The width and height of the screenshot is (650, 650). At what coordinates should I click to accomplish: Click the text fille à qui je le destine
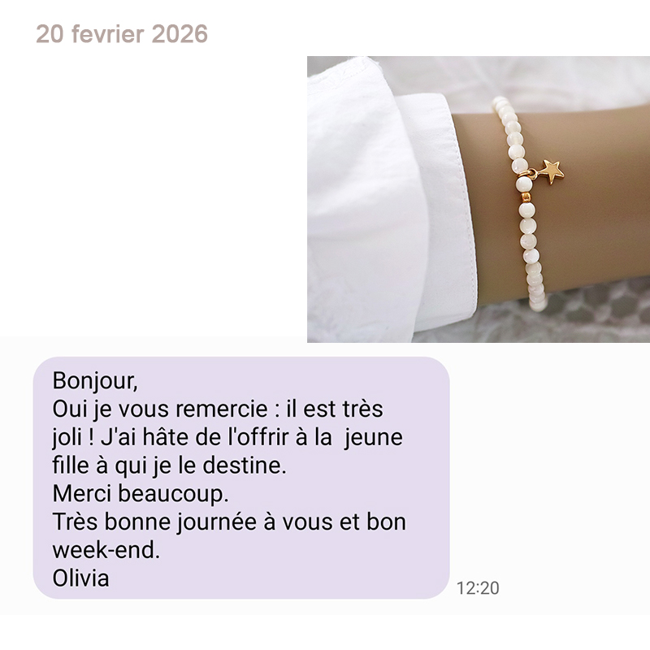tap(170, 465)
